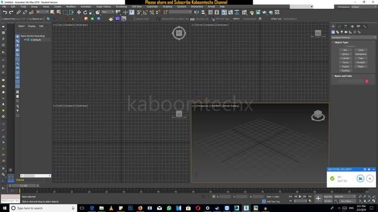Image resolution: width=378 pixels, height=212 pixels.
Task: Switch to the Utilities command panel tab
Action: (365, 26)
